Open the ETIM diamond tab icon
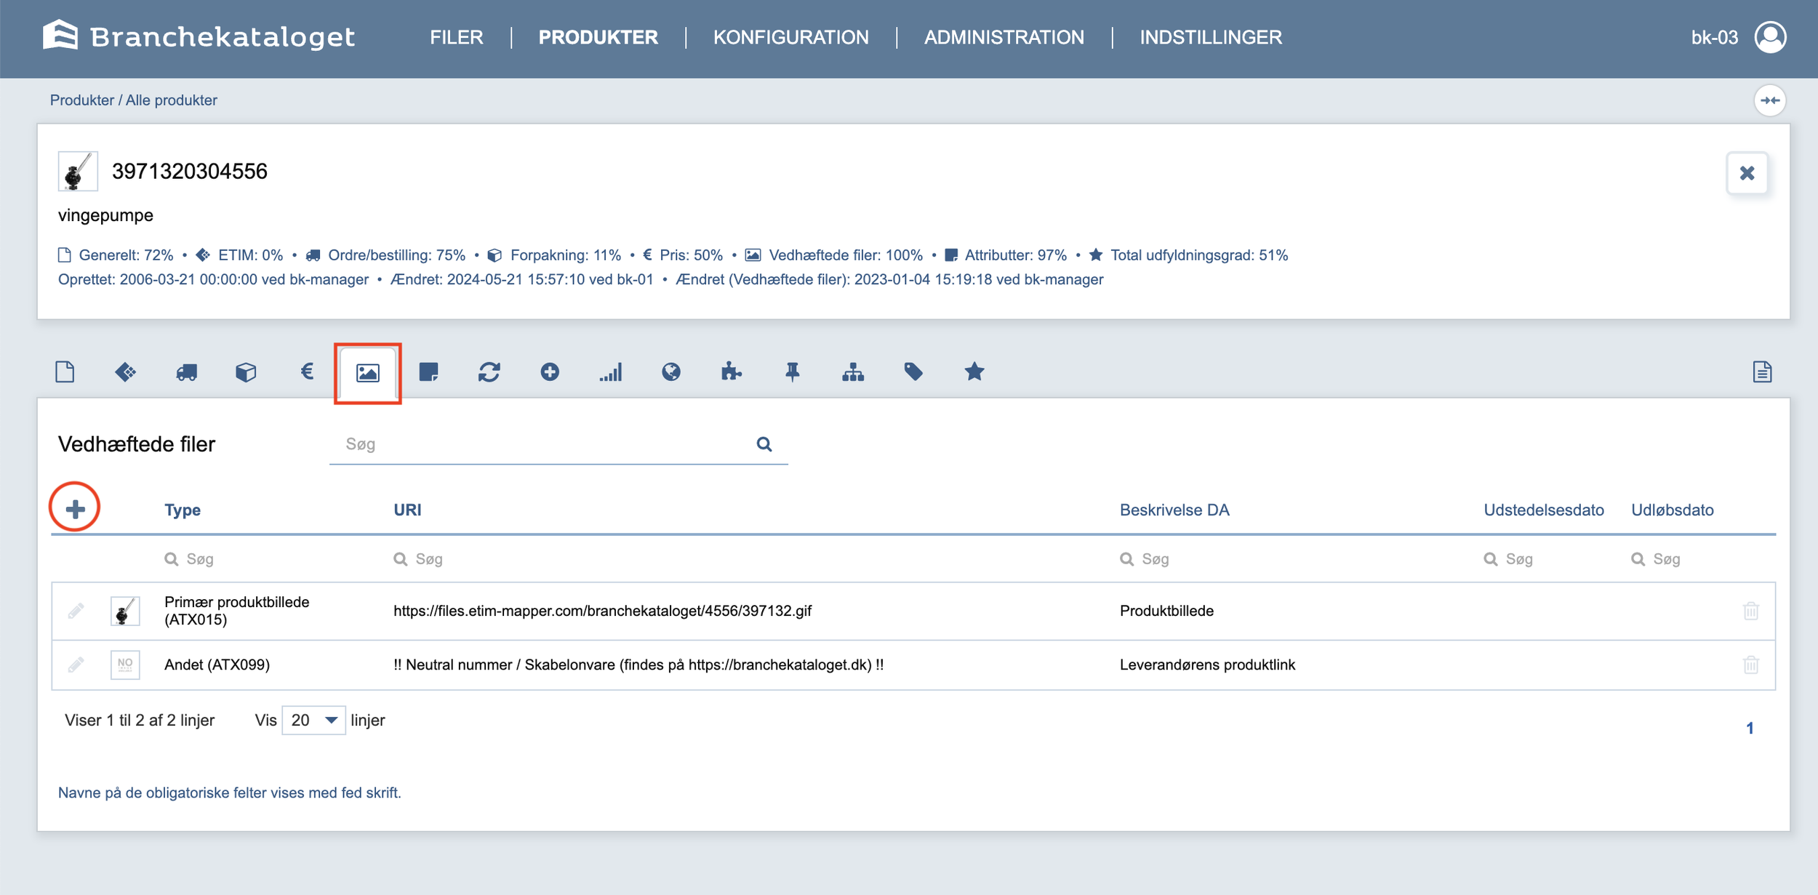The image size is (1818, 895). point(126,372)
